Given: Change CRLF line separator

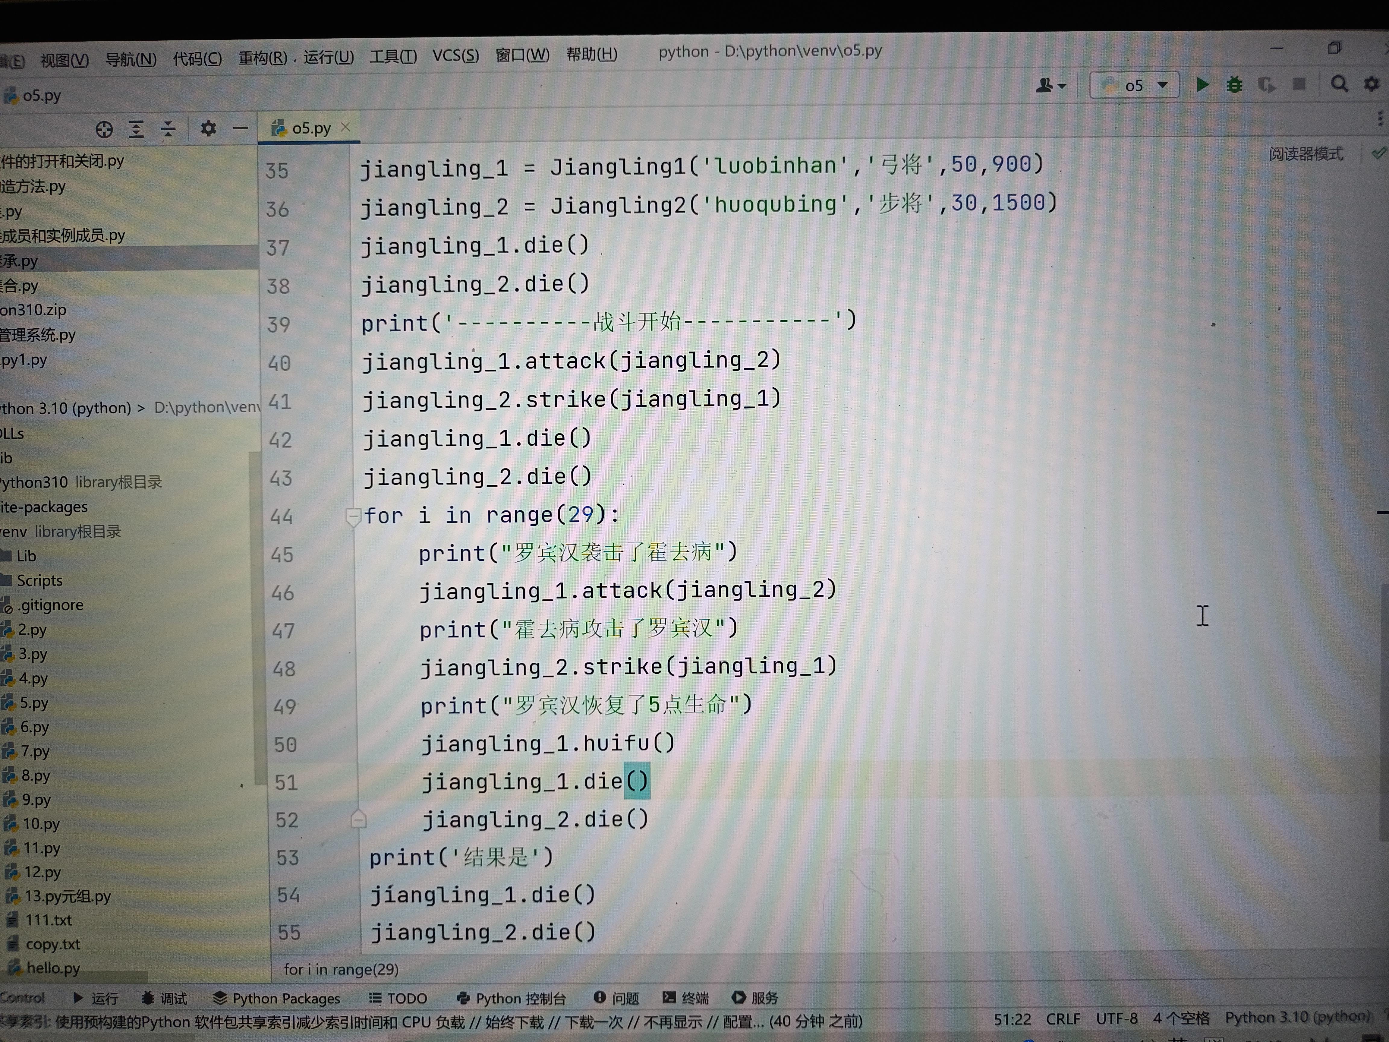Looking at the screenshot, I should pos(1063,1019).
